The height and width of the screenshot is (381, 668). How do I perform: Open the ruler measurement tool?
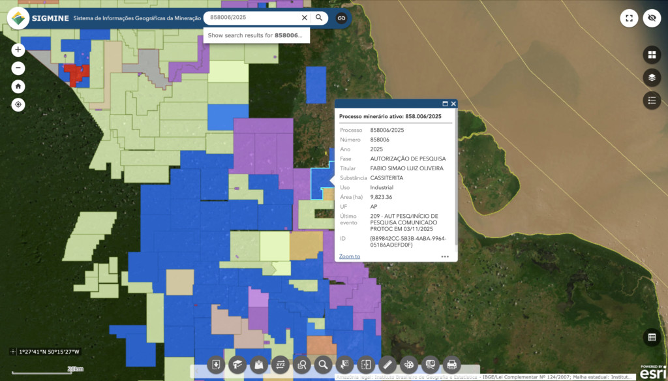click(387, 365)
